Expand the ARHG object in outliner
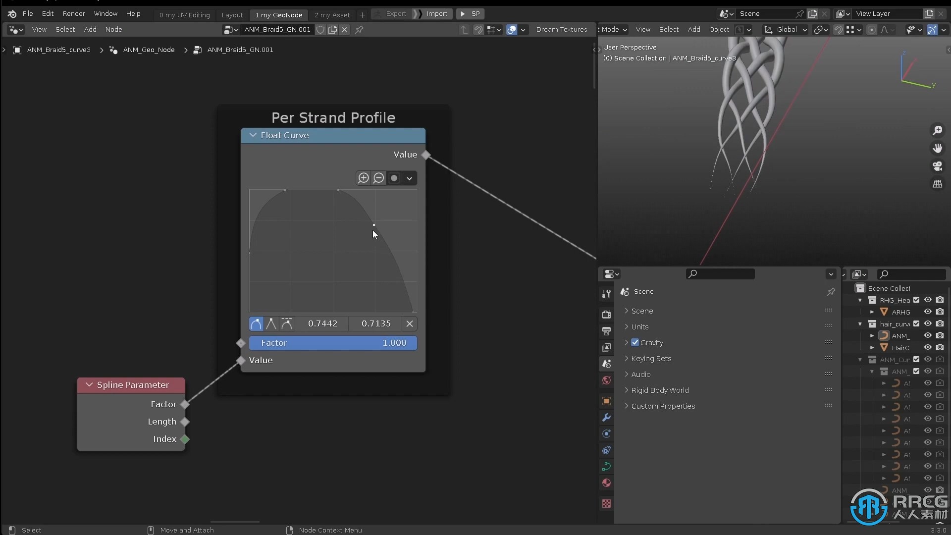Screen dimensions: 951x535 point(872,312)
